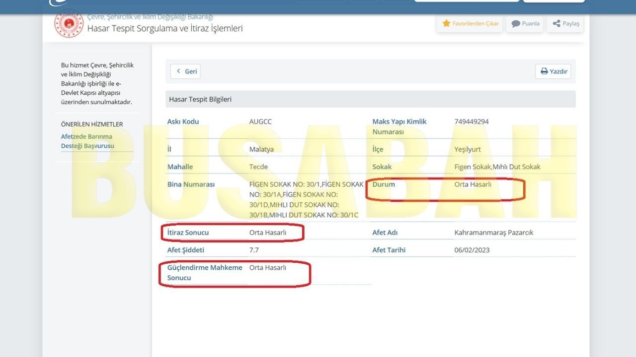
Task: Click the Çevre, Şehircilik Bakanlığı ministry name
Action: tap(150, 17)
